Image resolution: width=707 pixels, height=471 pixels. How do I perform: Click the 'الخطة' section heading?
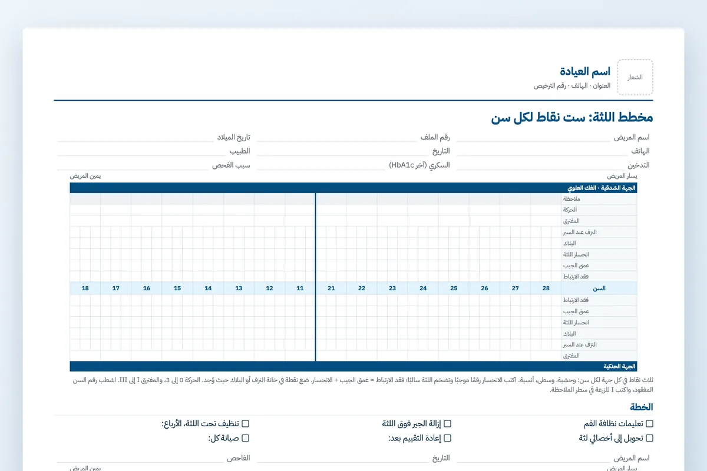tap(641, 407)
